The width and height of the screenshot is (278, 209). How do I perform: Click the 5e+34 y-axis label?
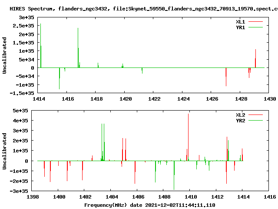pos(26,60)
